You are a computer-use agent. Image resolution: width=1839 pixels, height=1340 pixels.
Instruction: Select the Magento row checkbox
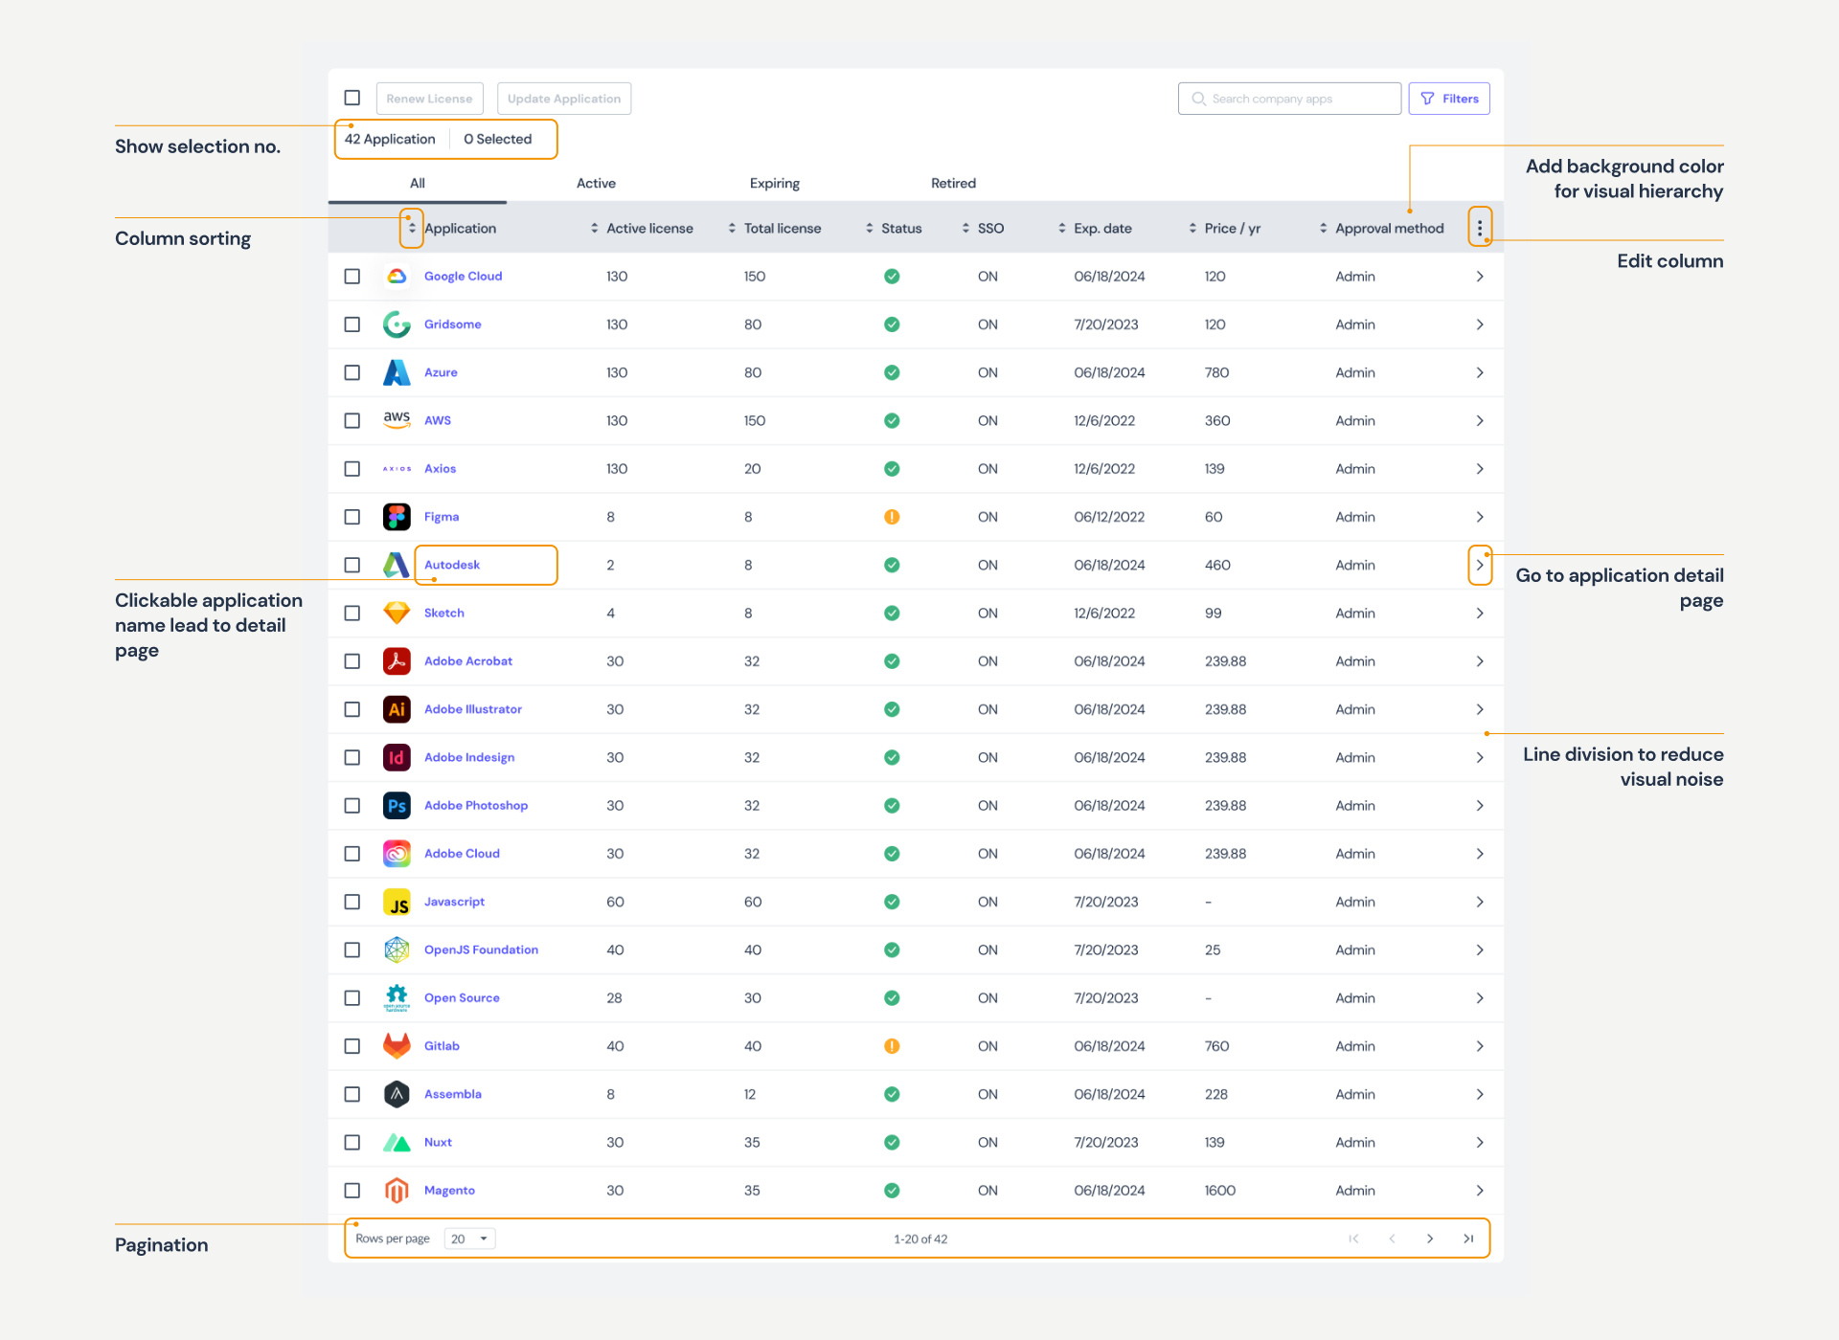pyautogui.click(x=352, y=1191)
